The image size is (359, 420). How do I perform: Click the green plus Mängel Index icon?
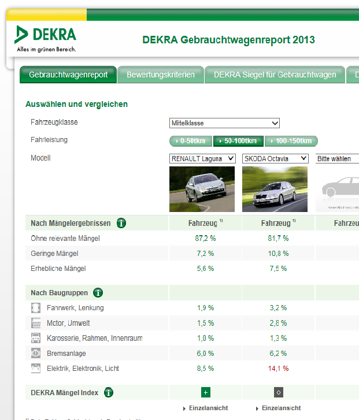(205, 393)
